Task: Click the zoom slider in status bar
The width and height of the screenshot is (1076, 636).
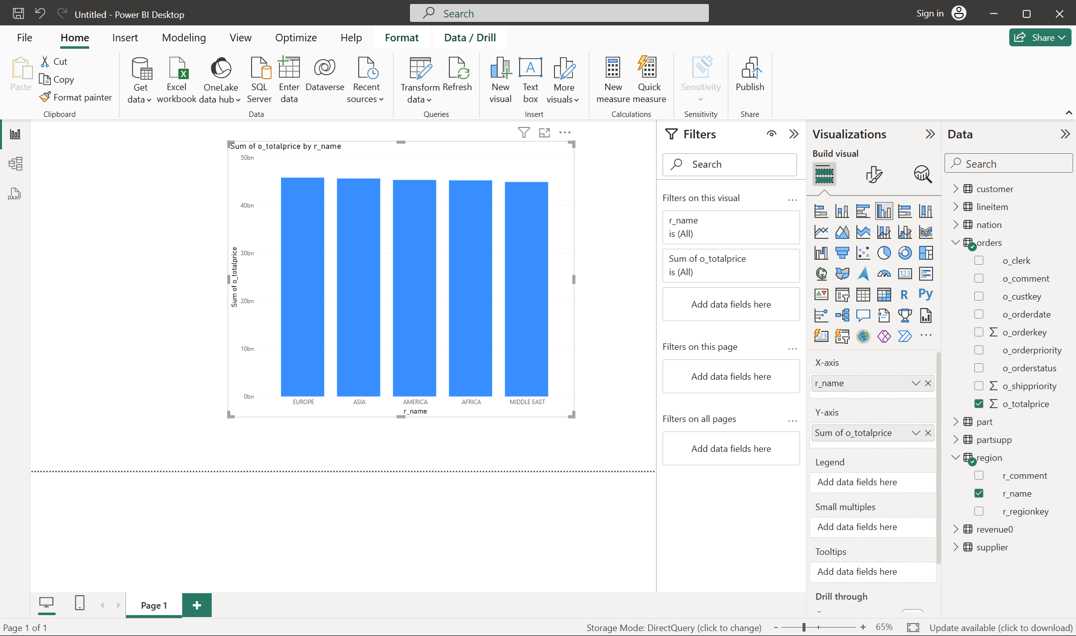Action: (x=804, y=628)
